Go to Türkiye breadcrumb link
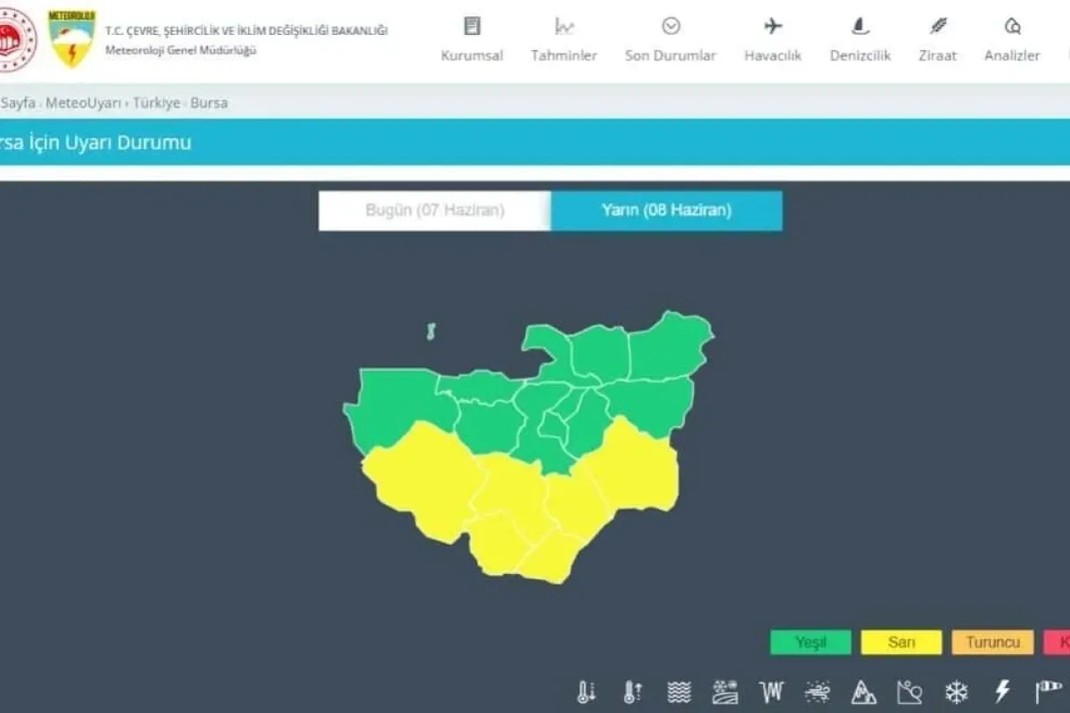Screen dimensions: 1070x713 click(157, 102)
